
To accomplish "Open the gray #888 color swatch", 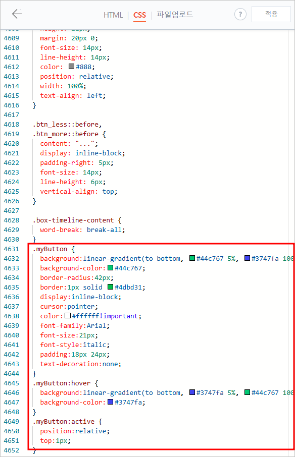I will (72, 67).
